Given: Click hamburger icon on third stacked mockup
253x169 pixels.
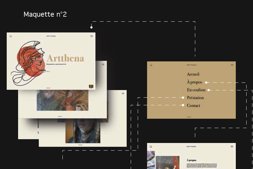Looking at the screenshot, I should [123, 94].
